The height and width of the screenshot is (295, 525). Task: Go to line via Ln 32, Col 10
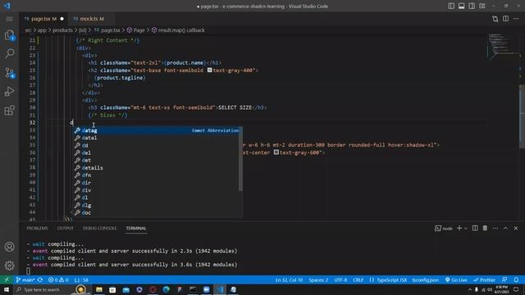coord(289,280)
